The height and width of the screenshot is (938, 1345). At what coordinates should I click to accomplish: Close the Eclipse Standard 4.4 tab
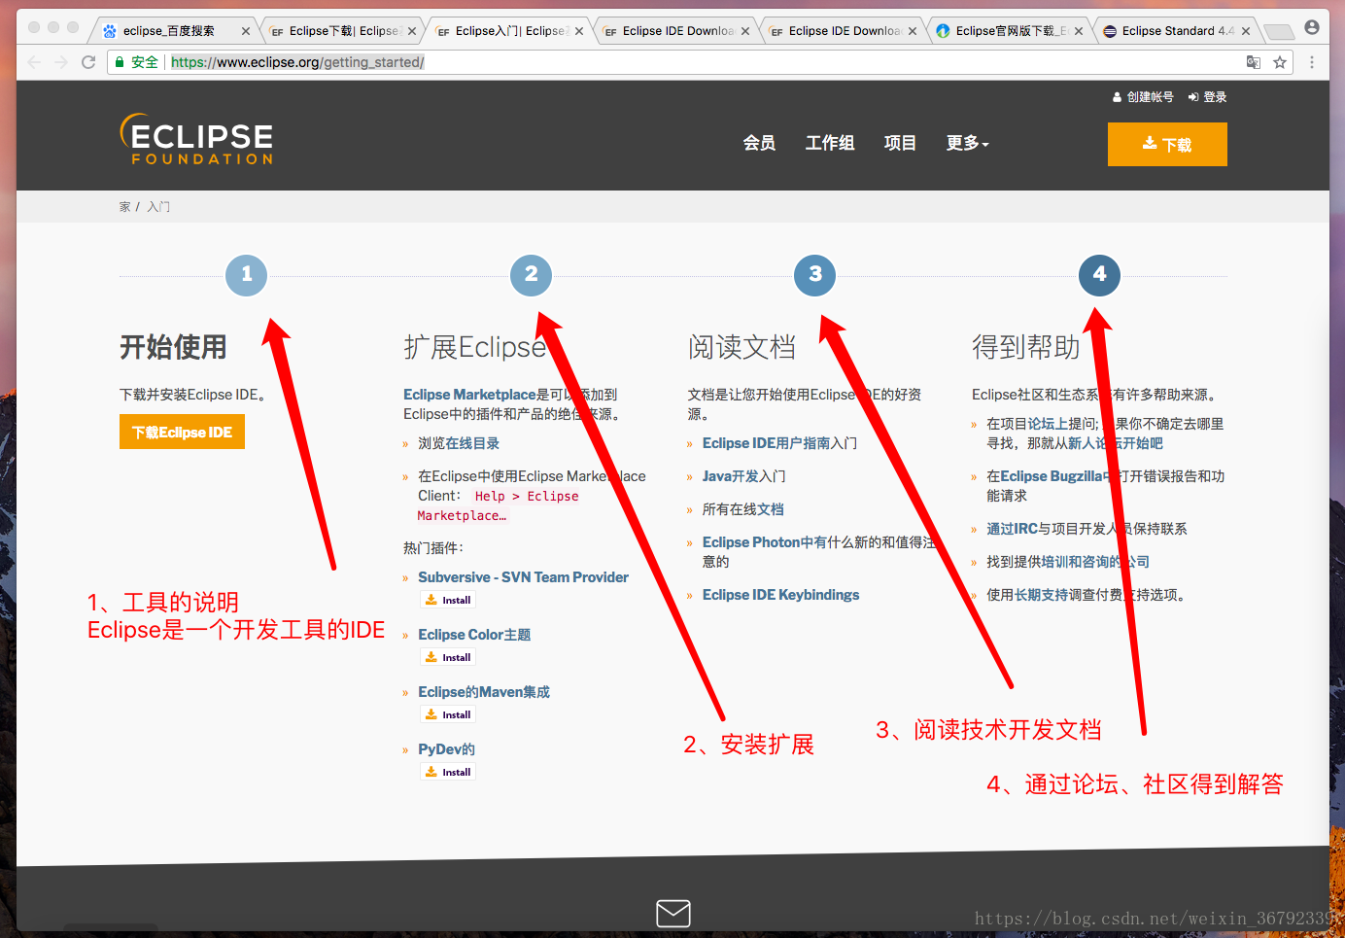pyautogui.click(x=1246, y=31)
